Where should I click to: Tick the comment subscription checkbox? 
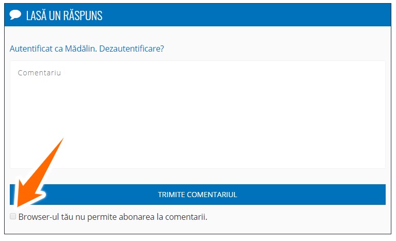(x=13, y=216)
